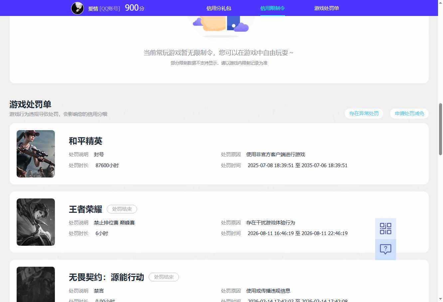443x302 pixels.
Task: Click the 900分 credit score
Action: point(135,8)
